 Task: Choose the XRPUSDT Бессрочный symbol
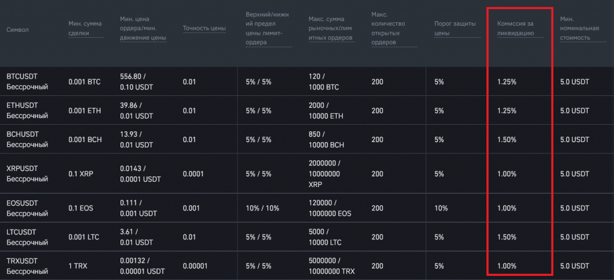pyautogui.click(x=27, y=174)
